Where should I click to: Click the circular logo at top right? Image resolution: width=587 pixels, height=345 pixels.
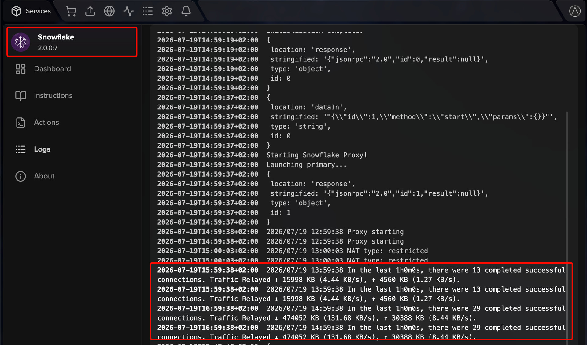click(575, 11)
